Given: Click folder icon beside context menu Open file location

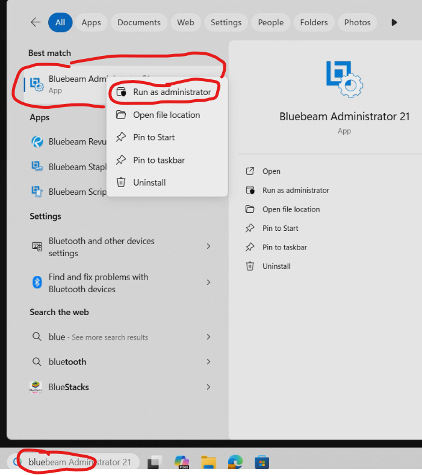Looking at the screenshot, I should pyautogui.click(x=121, y=115).
